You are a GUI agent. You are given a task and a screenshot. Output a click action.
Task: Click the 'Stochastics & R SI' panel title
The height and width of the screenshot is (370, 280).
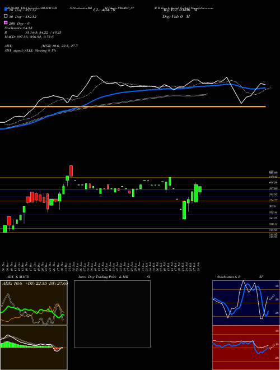[x=240, y=277]
